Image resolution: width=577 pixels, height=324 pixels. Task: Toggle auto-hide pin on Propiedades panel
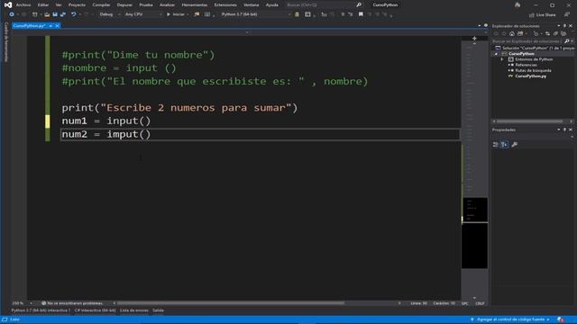[564, 130]
